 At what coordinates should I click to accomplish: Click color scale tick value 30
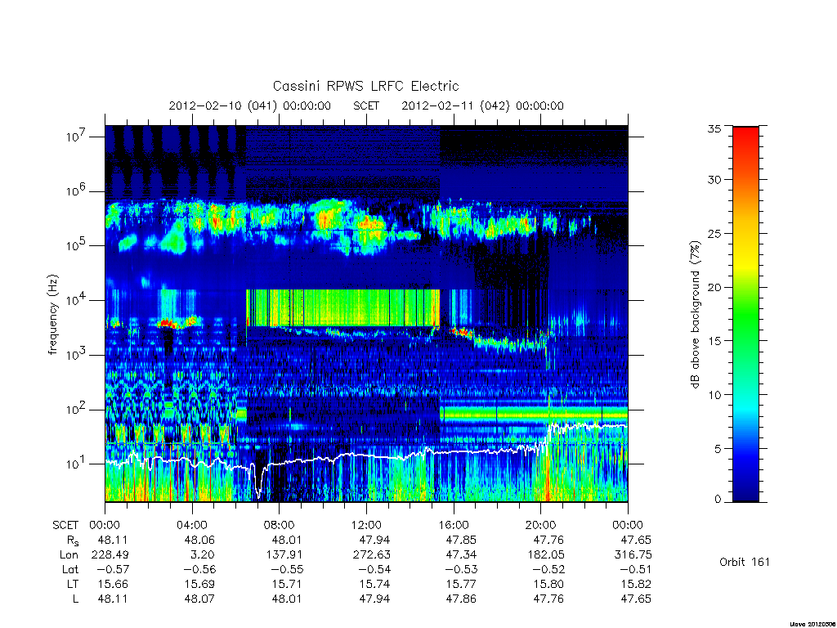click(714, 179)
